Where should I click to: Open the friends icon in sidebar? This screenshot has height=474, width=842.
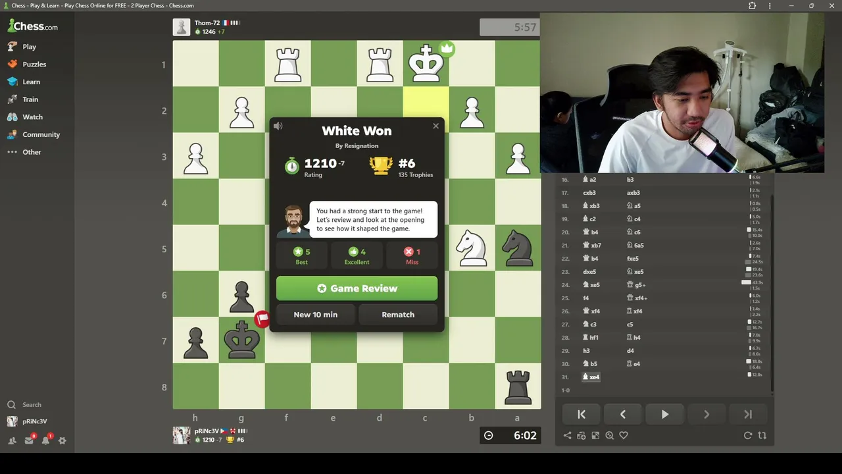tap(12, 440)
